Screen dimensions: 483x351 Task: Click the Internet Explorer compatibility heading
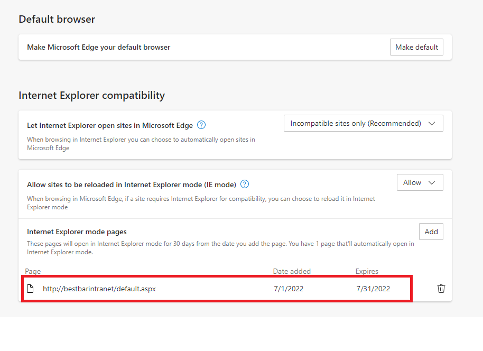pos(92,95)
